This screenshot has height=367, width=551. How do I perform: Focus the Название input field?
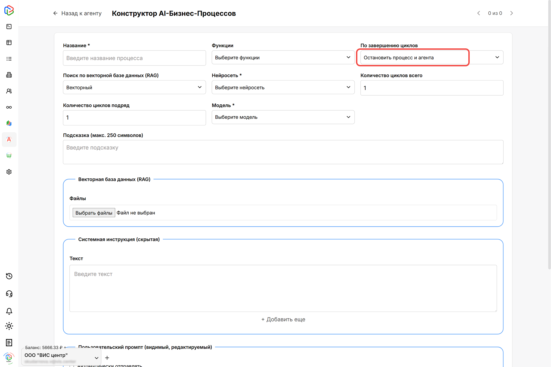[x=134, y=58]
